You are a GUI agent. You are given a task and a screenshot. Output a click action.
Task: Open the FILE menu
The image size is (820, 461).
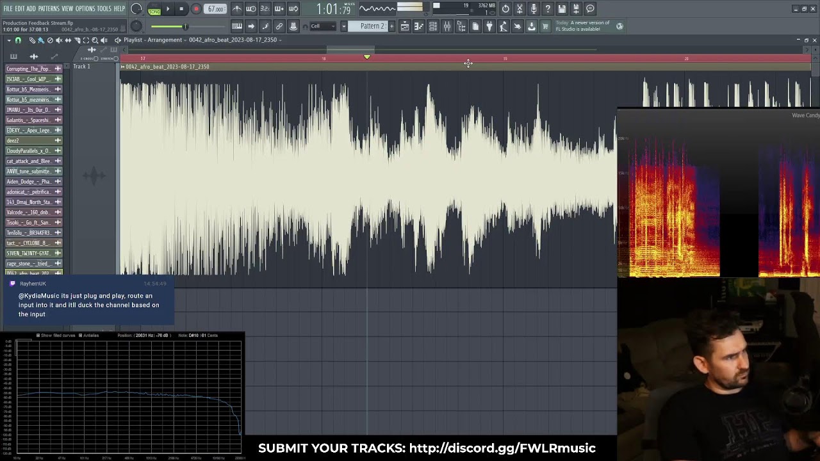coord(8,8)
